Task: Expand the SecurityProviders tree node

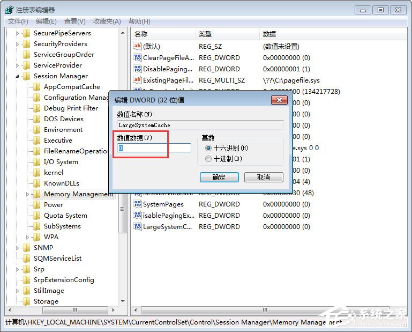Action: tap(17, 44)
